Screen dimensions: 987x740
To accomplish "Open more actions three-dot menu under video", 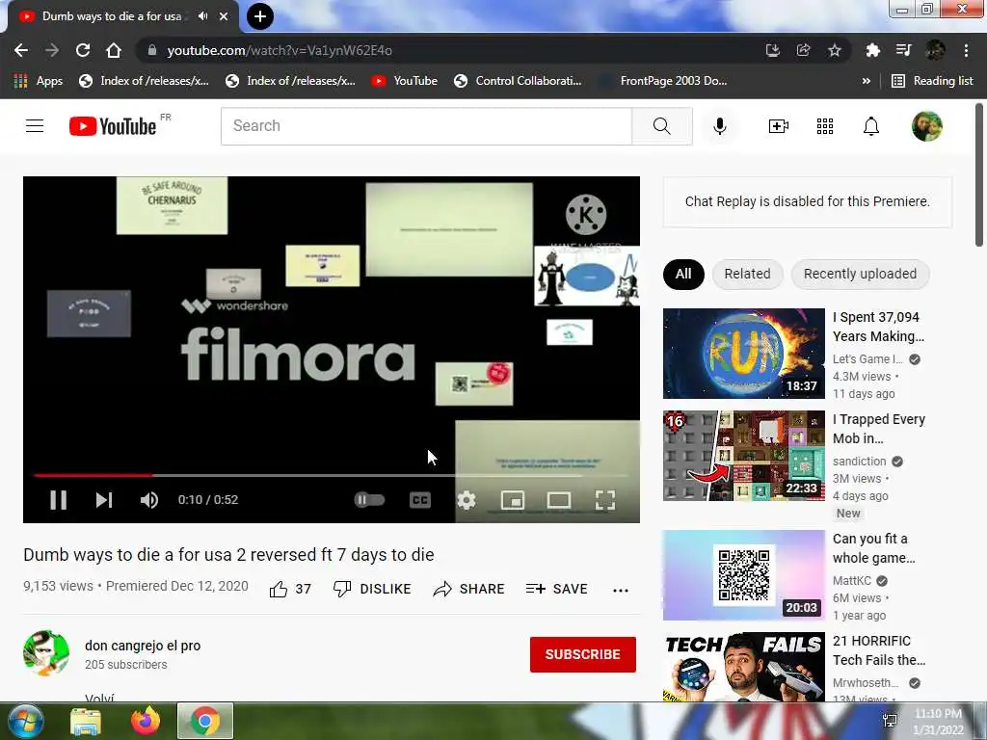I will [x=620, y=591].
